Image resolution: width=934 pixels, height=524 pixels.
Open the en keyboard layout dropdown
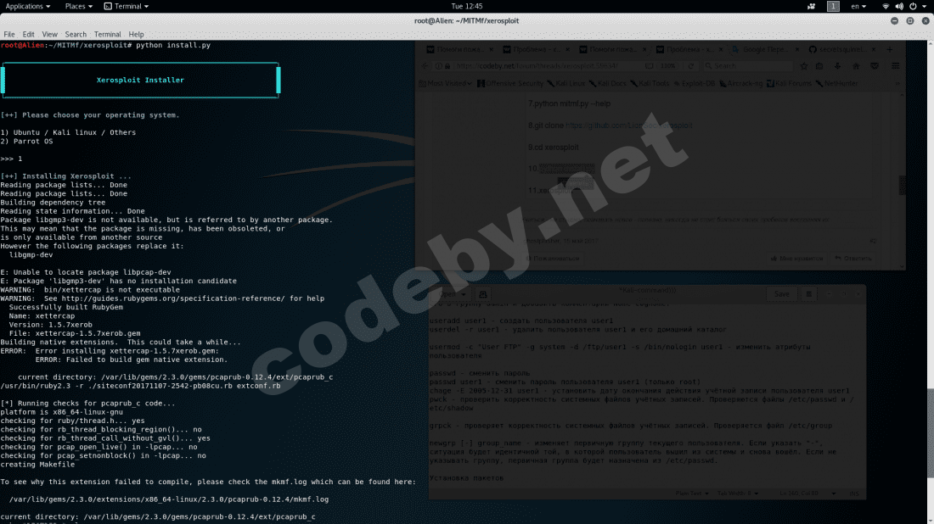coord(858,6)
